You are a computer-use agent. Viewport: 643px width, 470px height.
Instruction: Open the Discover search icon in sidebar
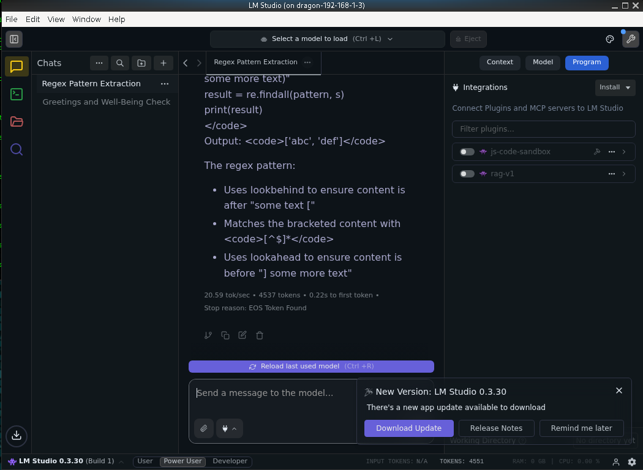17,149
